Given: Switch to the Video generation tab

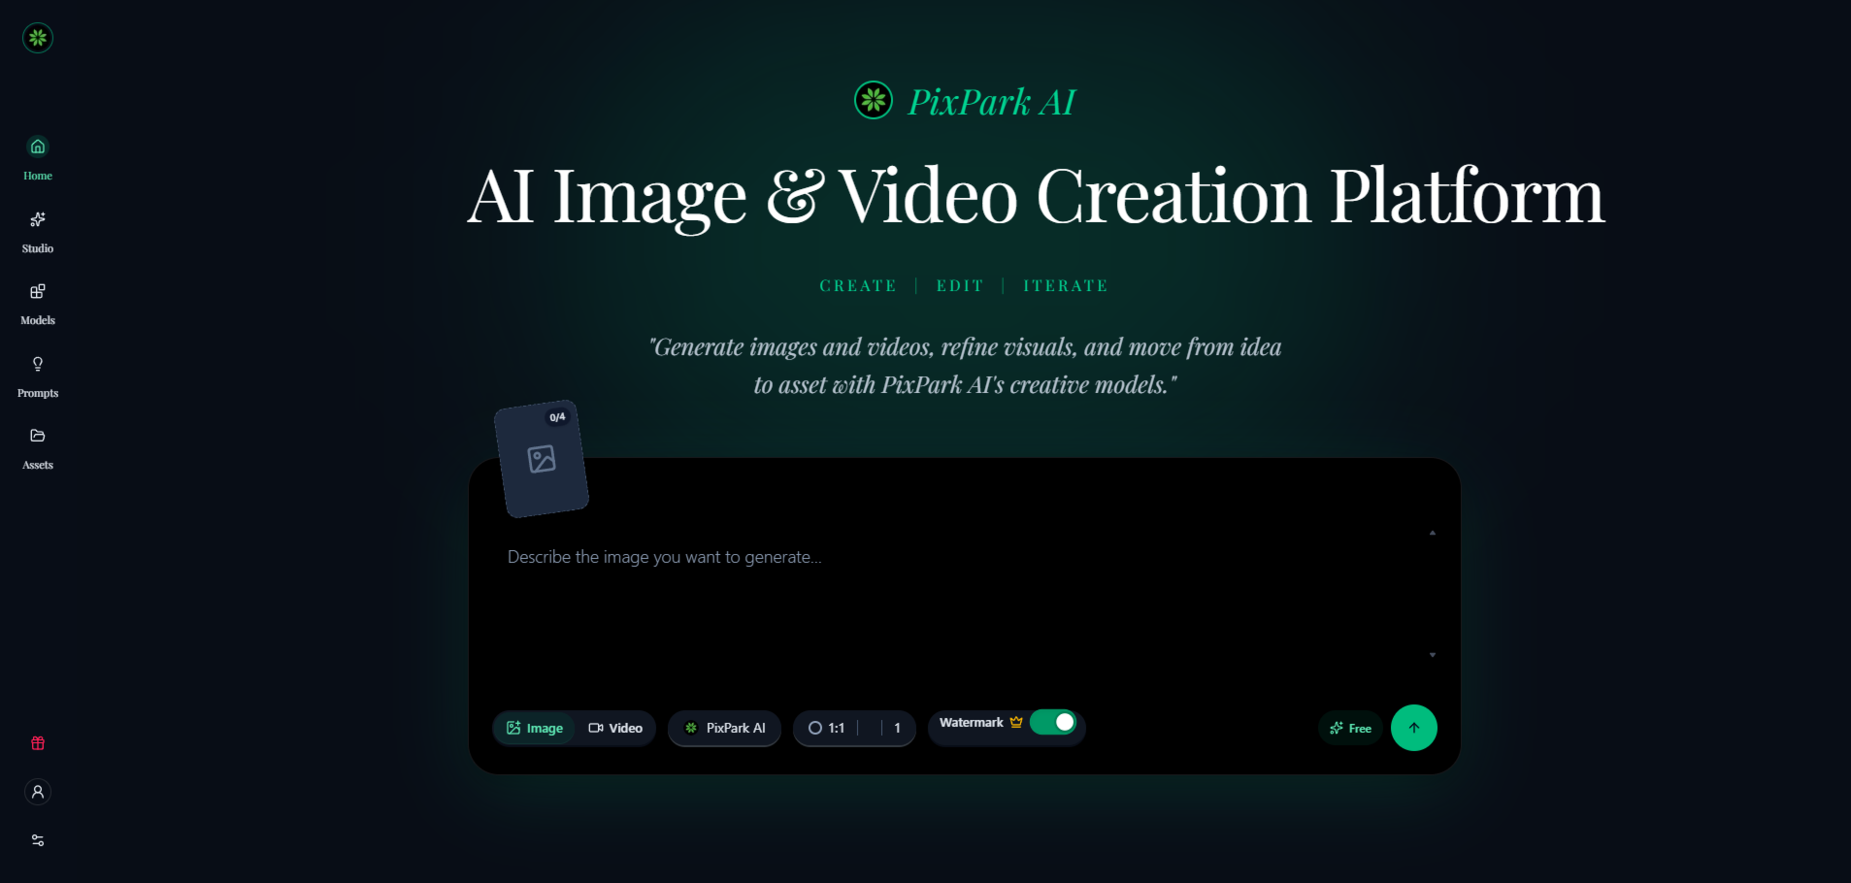Looking at the screenshot, I should coord(615,728).
